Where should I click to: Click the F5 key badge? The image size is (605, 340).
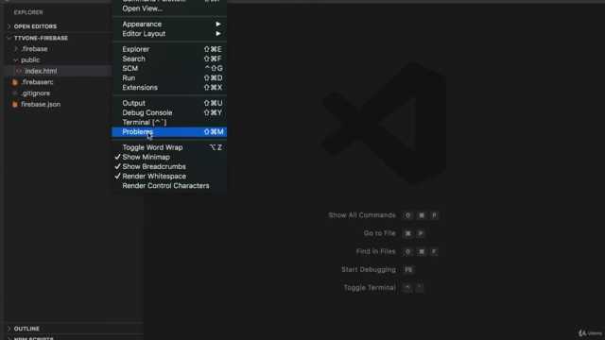click(x=408, y=269)
